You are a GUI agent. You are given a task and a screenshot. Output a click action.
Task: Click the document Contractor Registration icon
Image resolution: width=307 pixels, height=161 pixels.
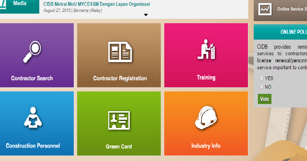click(120, 52)
